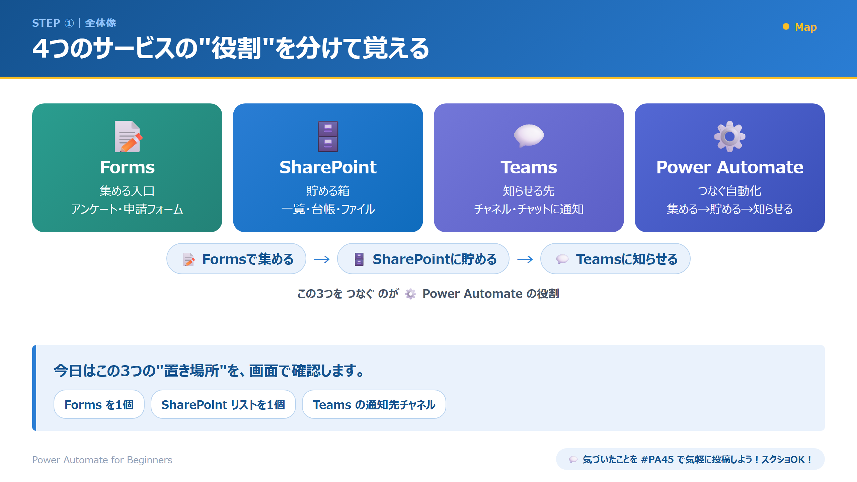The image size is (857, 482).
Task: Click the Teams speech bubble icon in card
Action: pos(529,136)
